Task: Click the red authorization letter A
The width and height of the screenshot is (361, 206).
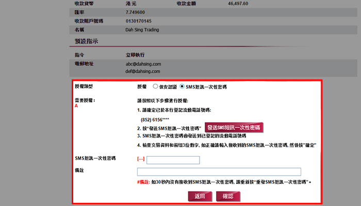Action: 76,106
